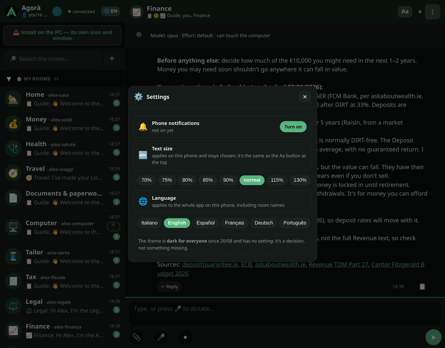The image size is (445, 348).
Task: Close the Settings dialog
Action: [305, 97]
